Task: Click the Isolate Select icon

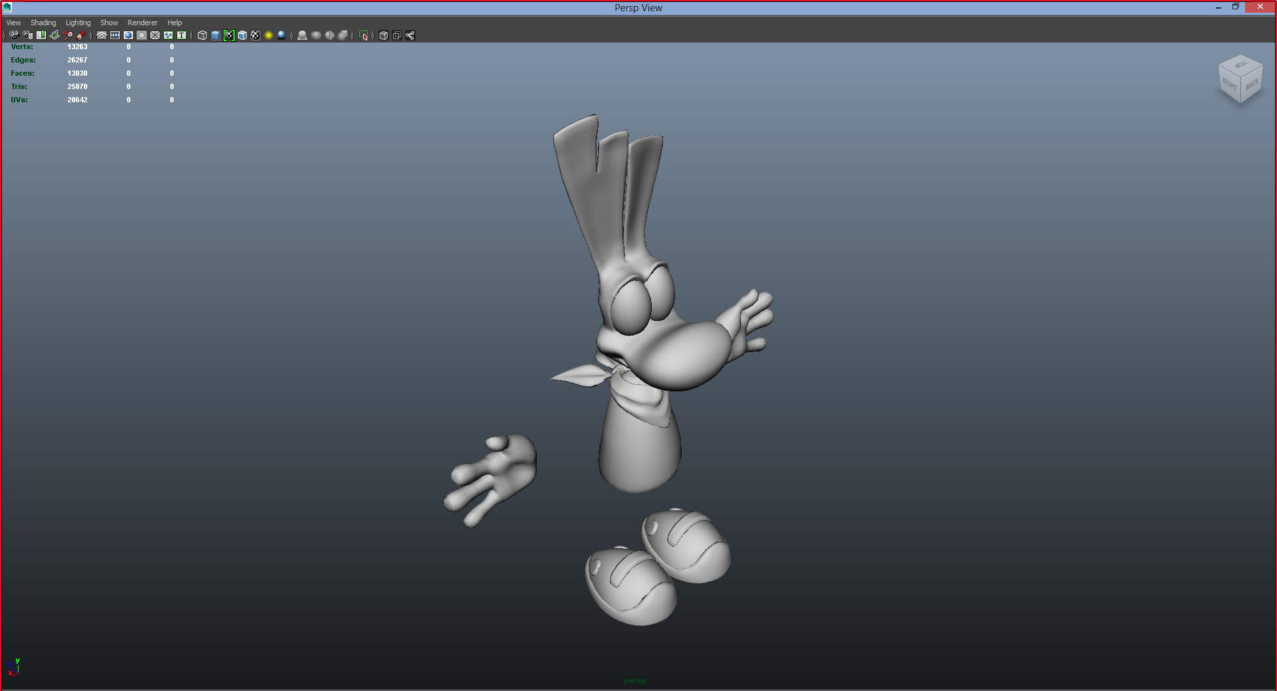Action: point(364,35)
